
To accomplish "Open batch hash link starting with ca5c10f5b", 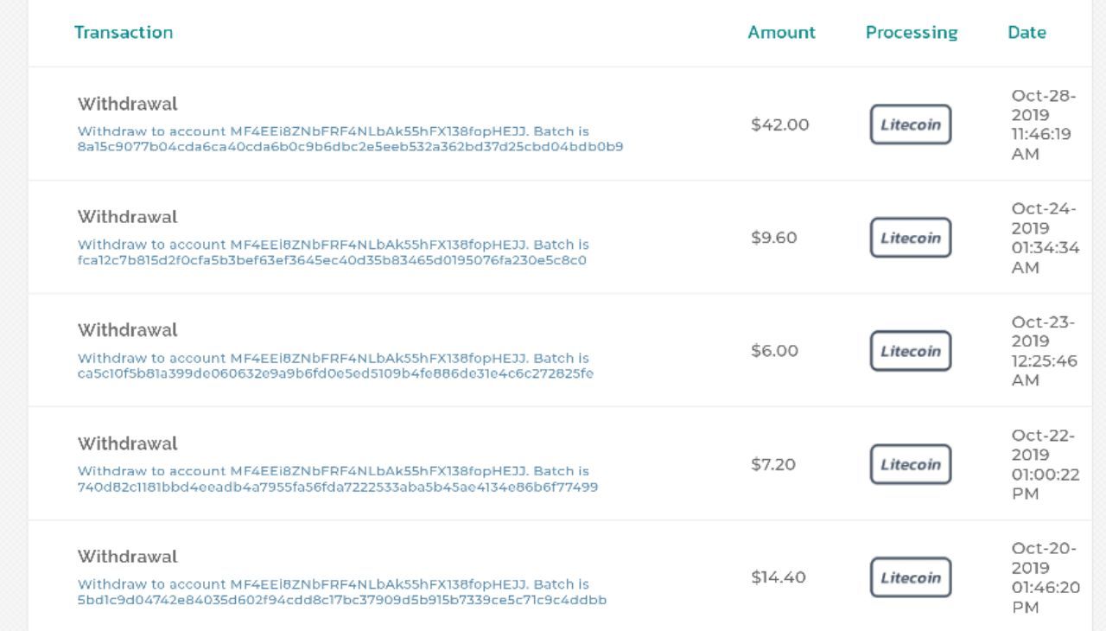I will (335, 373).
